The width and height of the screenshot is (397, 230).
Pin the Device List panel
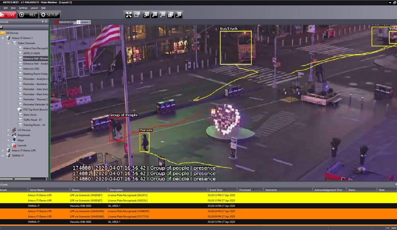click(43, 22)
